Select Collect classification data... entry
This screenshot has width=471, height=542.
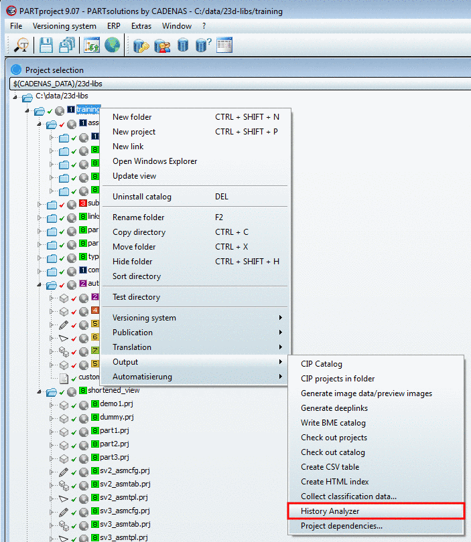click(x=375, y=496)
